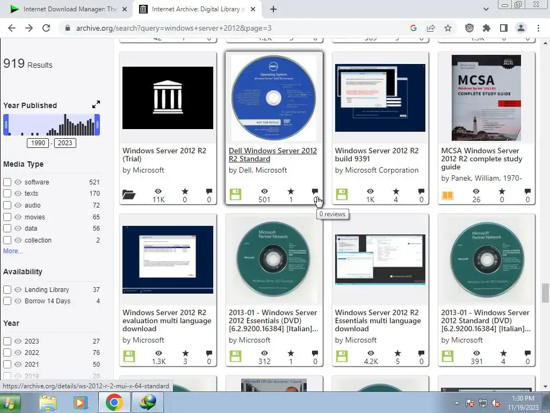Bookmark this page with the star icon
550x413 pixels.
click(x=447, y=28)
